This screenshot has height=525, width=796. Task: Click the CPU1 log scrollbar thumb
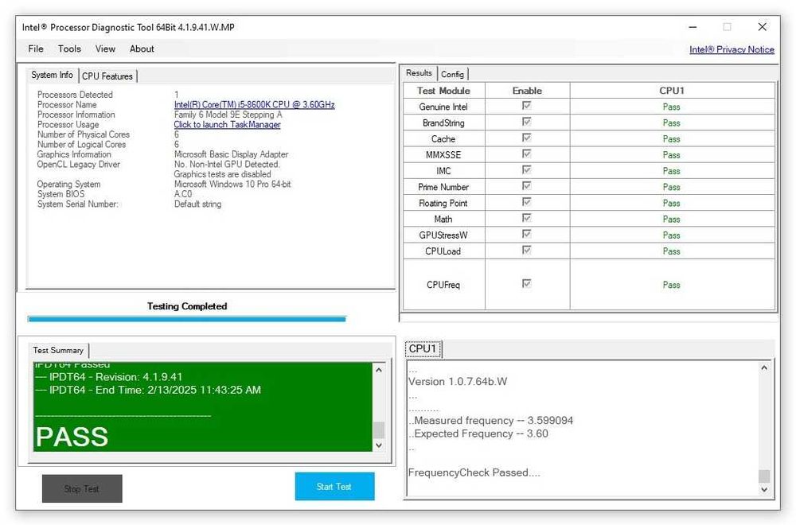coord(764,476)
